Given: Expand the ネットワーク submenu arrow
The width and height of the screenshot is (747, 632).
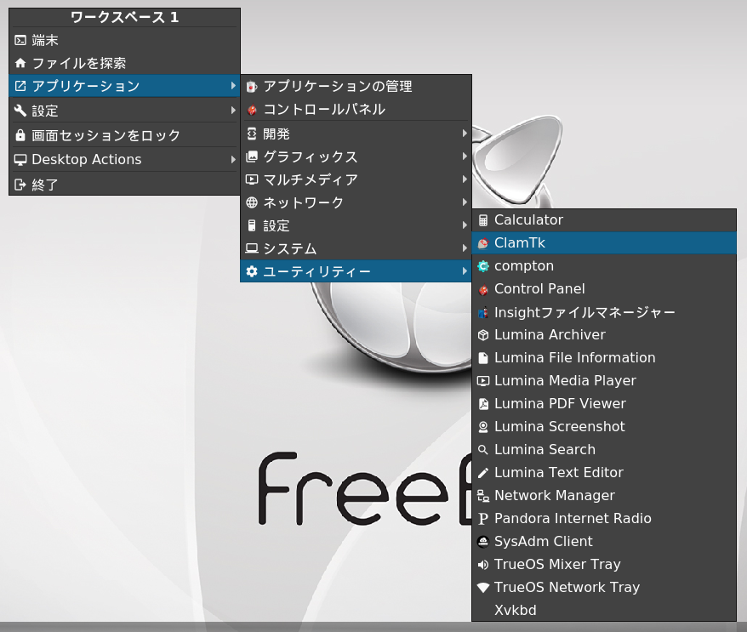Looking at the screenshot, I should coord(465,202).
